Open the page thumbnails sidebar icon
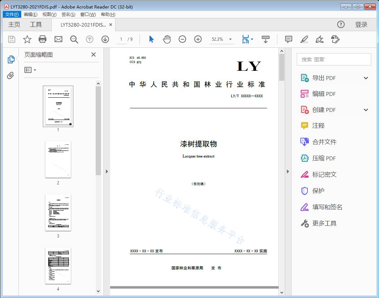Image resolution: width=379 pixels, height=298 pixels. coord(11,59)
